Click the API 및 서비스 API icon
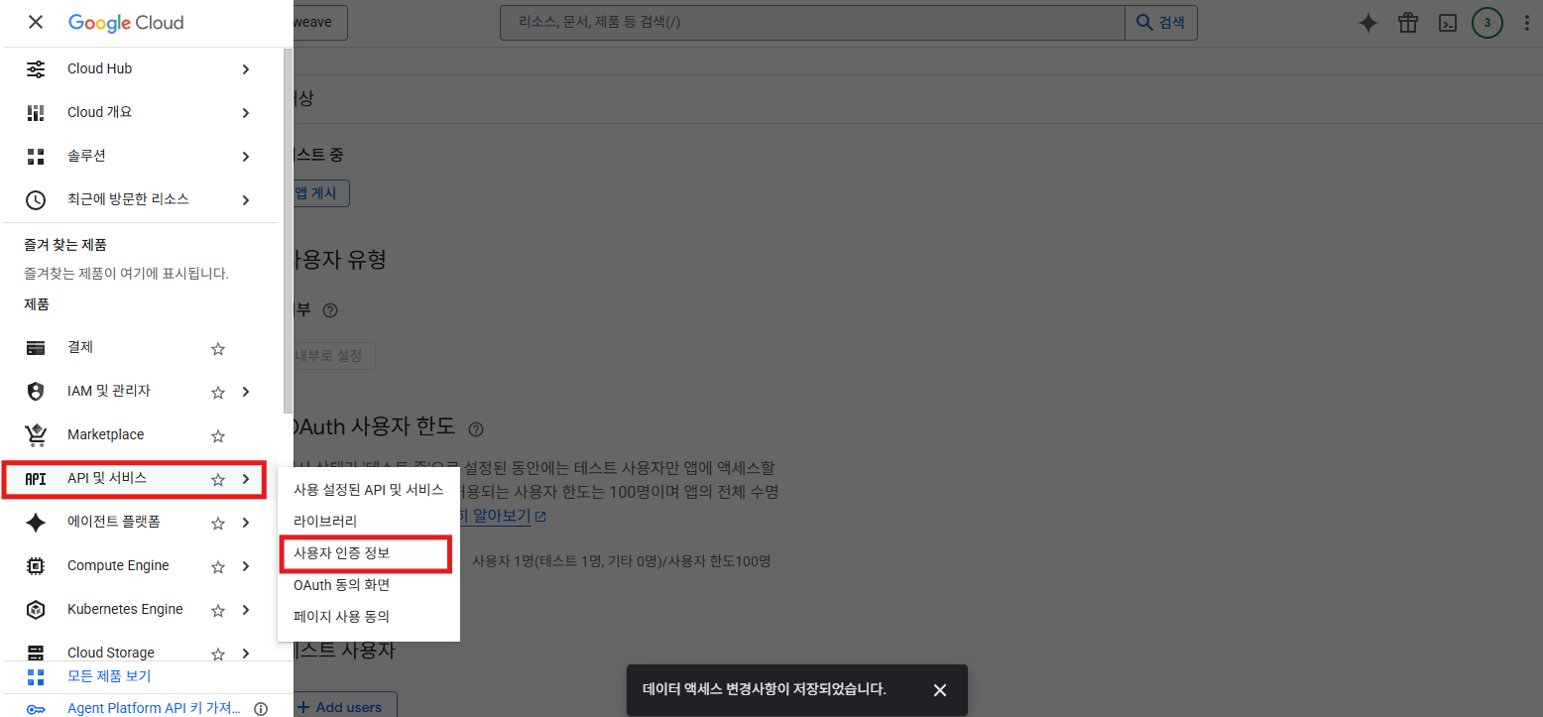The height and width of the screenshot is (717, 1543). 36,479
